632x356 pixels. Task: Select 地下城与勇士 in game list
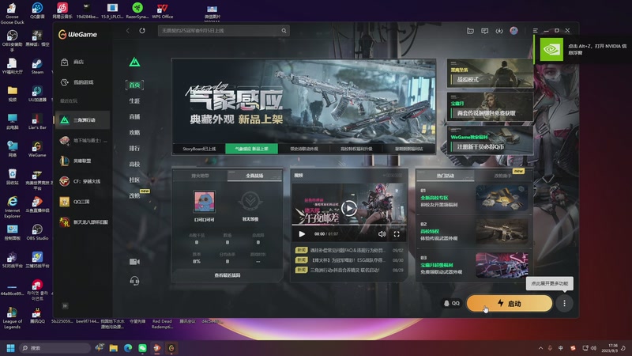[x=82, y=141]
